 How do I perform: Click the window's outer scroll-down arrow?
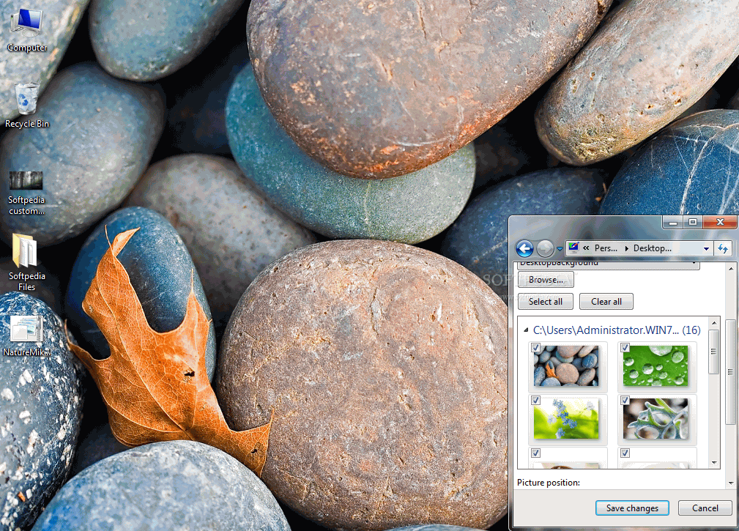[x=731, y=483]
